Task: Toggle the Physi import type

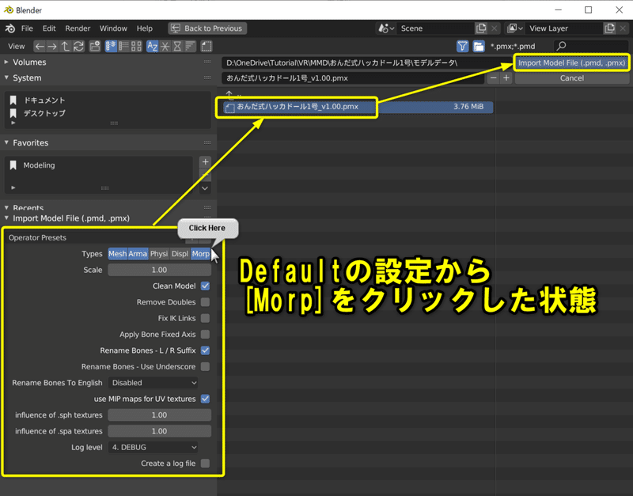Action: (x=159, y=253)
